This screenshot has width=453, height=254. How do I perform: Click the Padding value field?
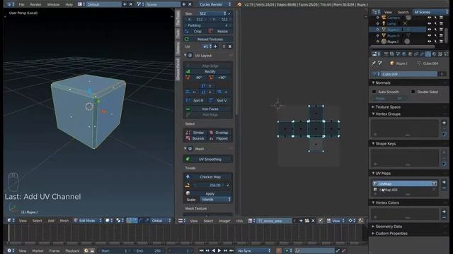tap(208, 25)
